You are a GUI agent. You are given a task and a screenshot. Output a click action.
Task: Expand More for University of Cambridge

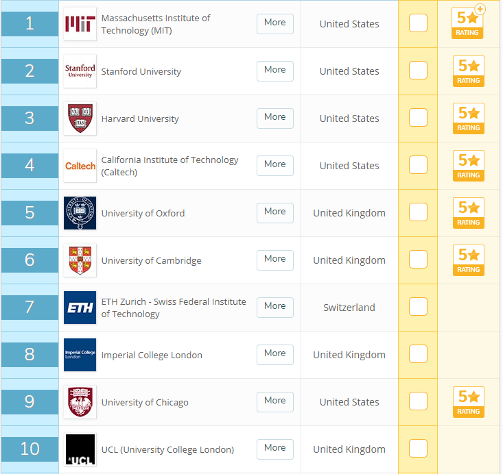(x=274, y=260)
